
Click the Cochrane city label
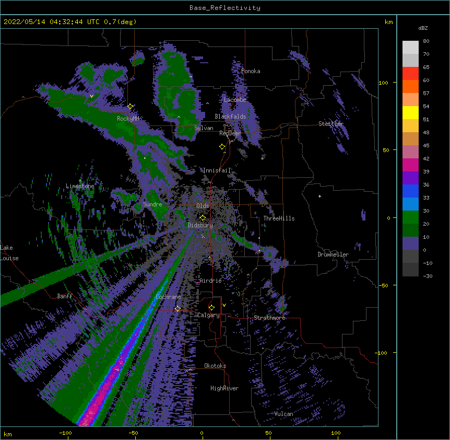[168, 297]
